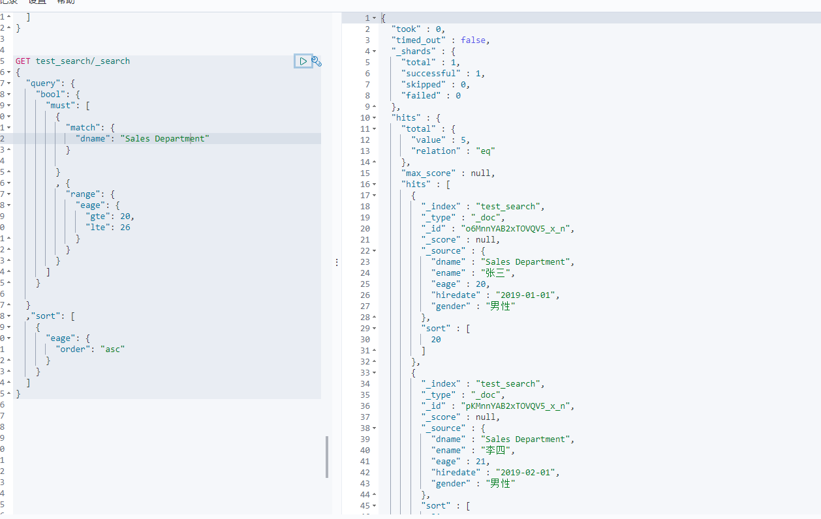Click the vertical dots pane resize handle
Image resolution: width=821 pixels, height=519 pixels.
(337, 262)
